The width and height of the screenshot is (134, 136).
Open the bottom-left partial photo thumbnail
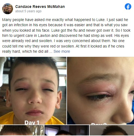coord(22,130)
